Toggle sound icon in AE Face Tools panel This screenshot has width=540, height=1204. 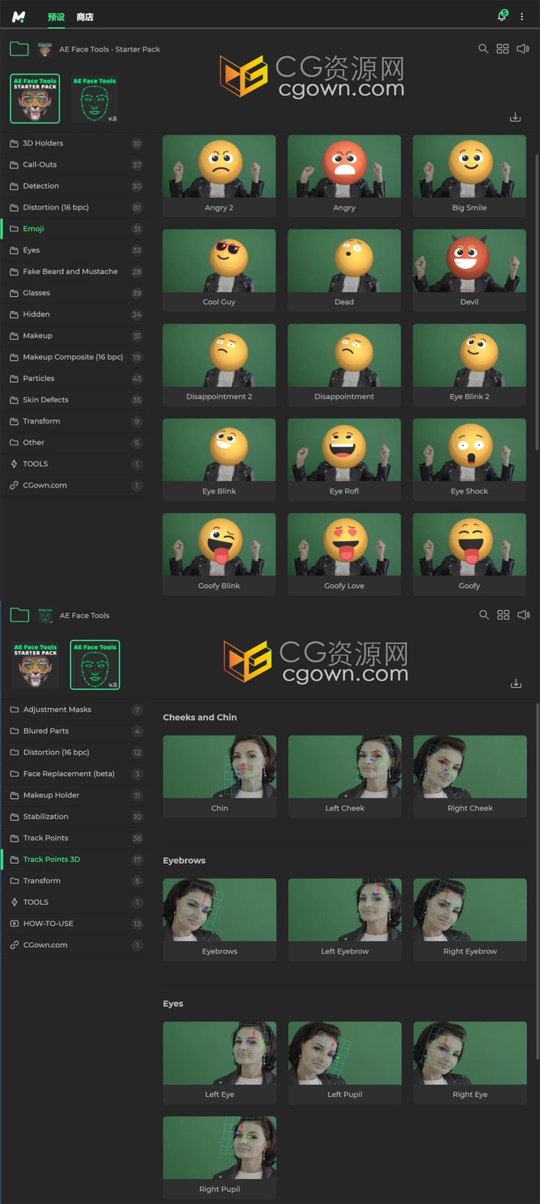coord(524,615)
